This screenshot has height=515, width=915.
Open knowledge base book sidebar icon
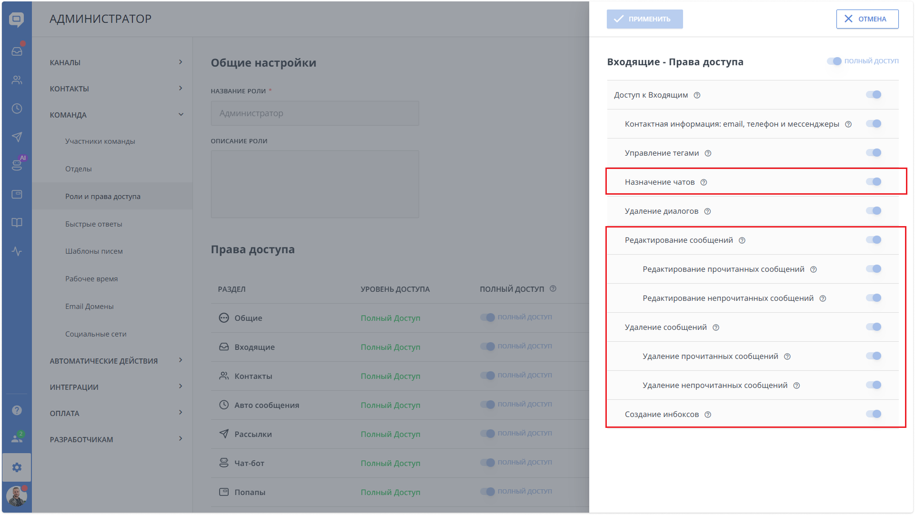coord(17,223)
